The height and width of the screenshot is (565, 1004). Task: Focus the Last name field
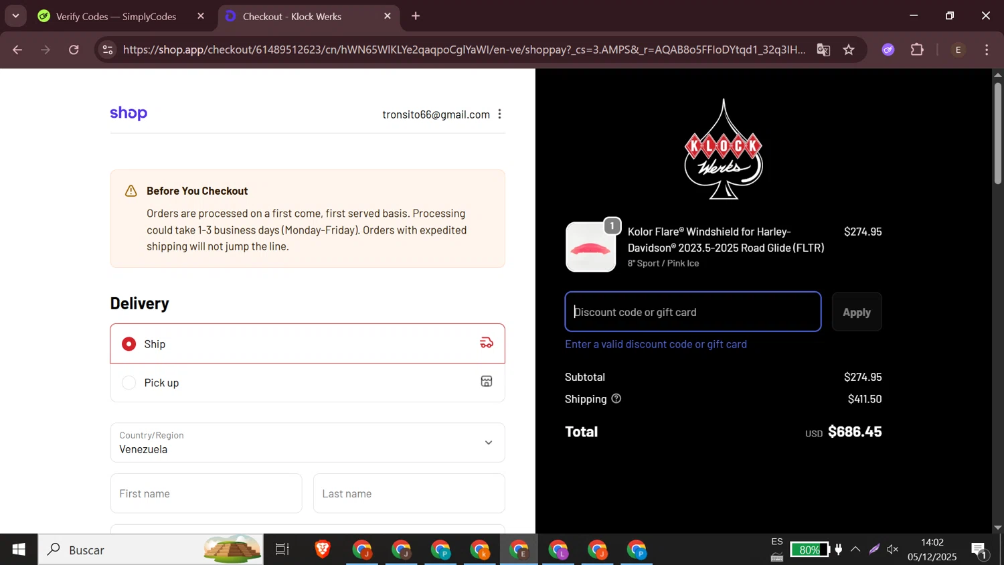pyautogui.click(x=409, y=493)
